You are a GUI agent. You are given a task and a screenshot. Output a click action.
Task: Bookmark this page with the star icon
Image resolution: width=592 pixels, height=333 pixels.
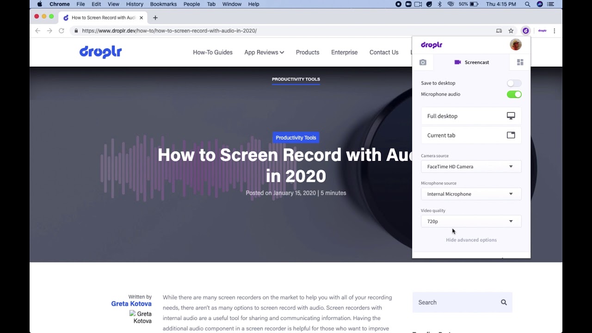tap(511, 31)
